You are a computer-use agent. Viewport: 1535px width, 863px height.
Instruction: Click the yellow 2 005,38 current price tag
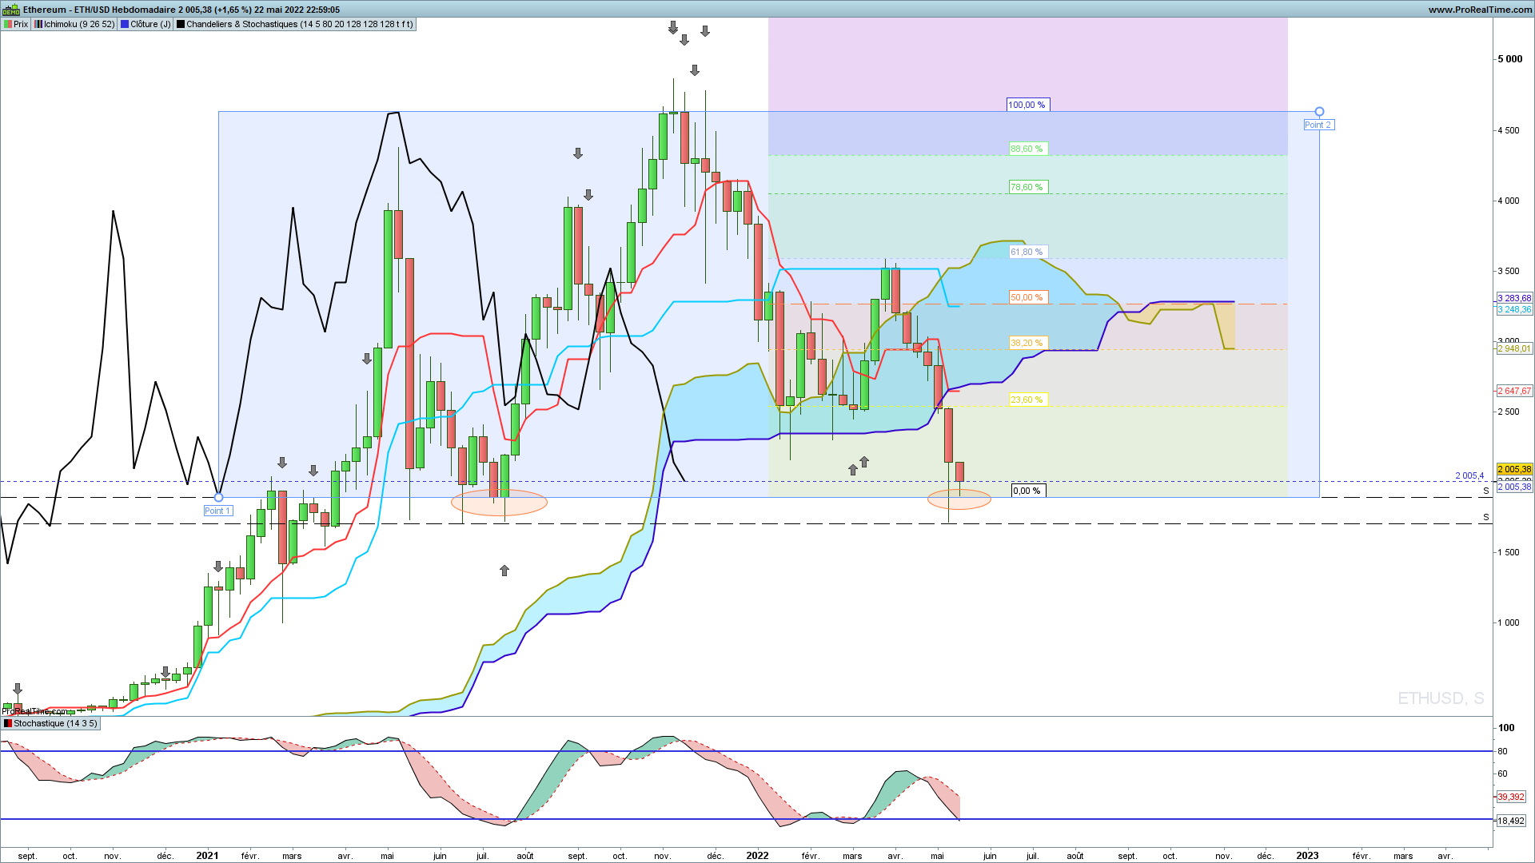[1514, 469]
